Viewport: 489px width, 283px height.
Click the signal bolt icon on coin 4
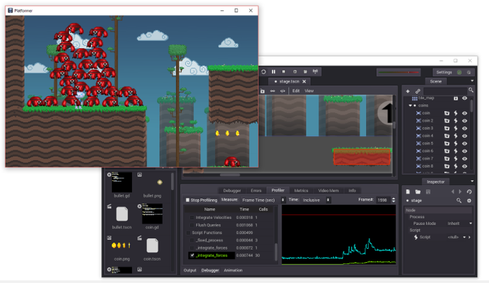(x=455, y=136)
